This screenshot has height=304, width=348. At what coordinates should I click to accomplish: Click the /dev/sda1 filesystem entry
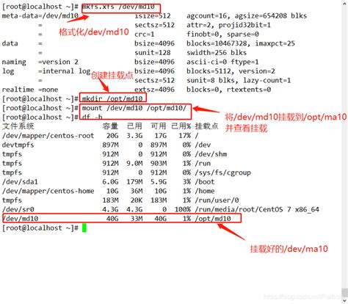pos(20,182)
